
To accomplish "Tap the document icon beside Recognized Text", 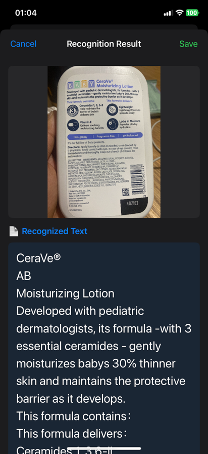I will pyautogui.click(x=14, y=231).
